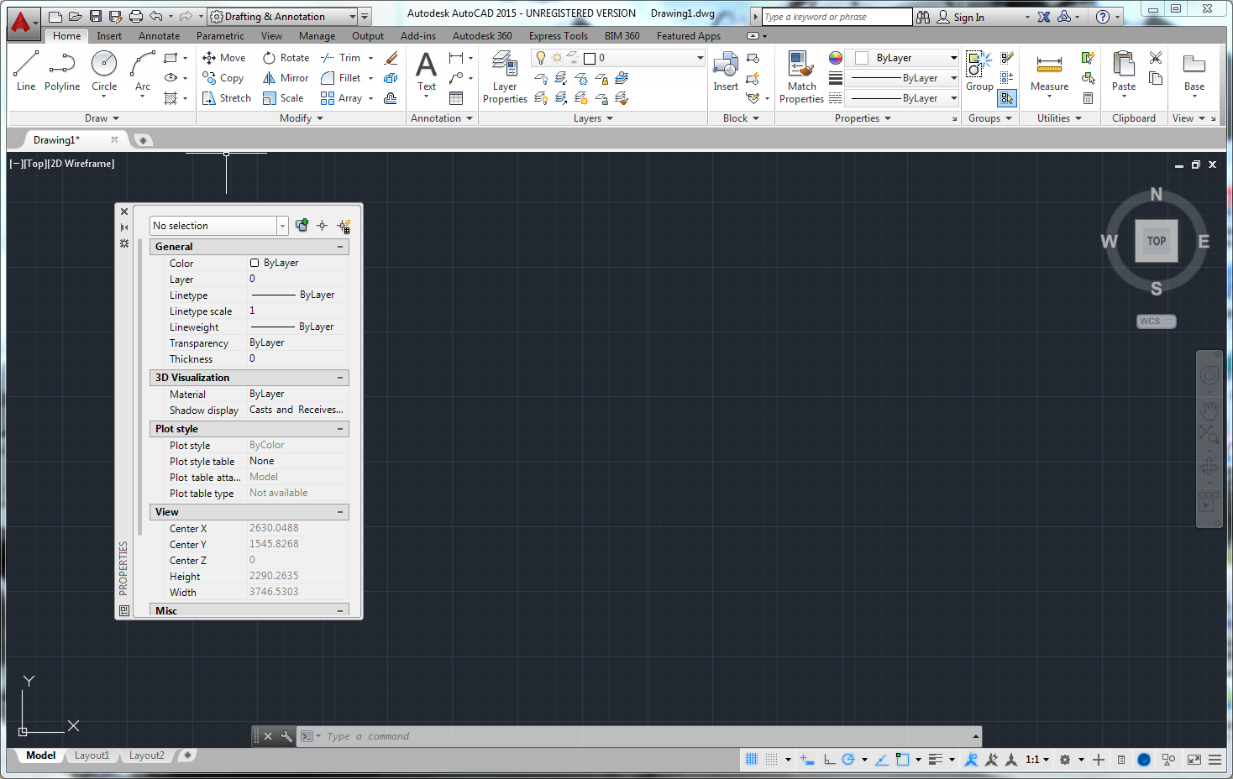
Task: Click Color ByLayer swatch in Properties palette
Action: [254, 263]
